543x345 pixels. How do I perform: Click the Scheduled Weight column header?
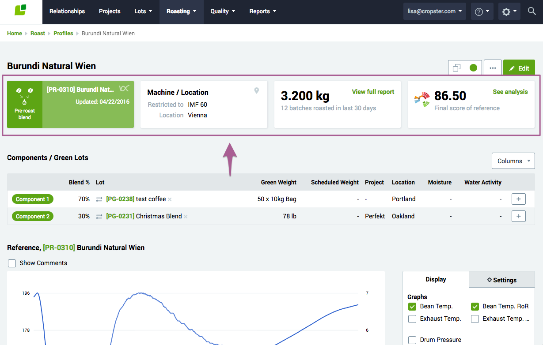[335, 182]
